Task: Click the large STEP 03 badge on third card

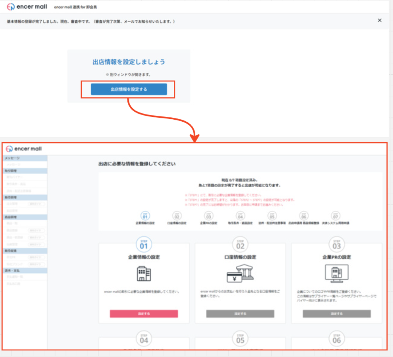Action: [x=337, y=244]
